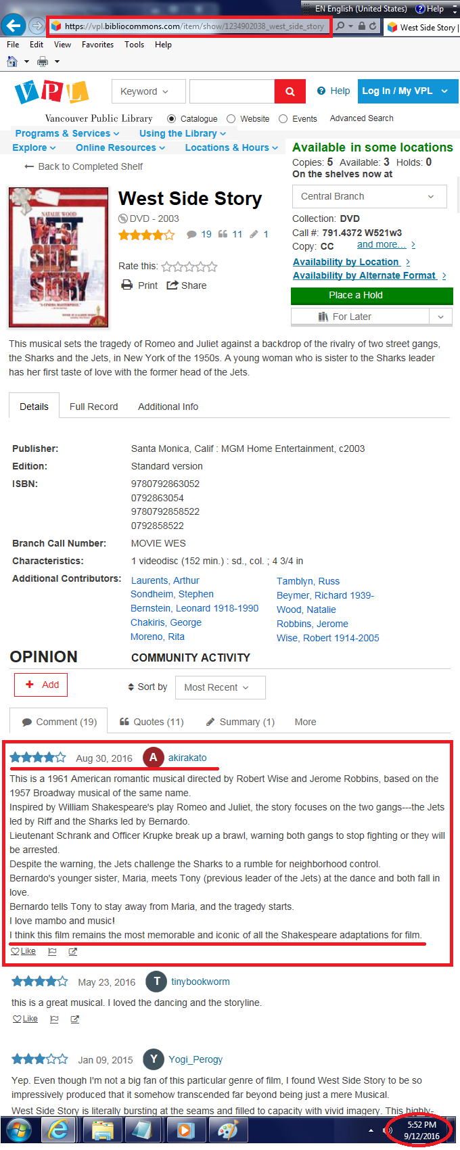Click the Add opinion button
The image size is (460, 1150).
[41, 685]
